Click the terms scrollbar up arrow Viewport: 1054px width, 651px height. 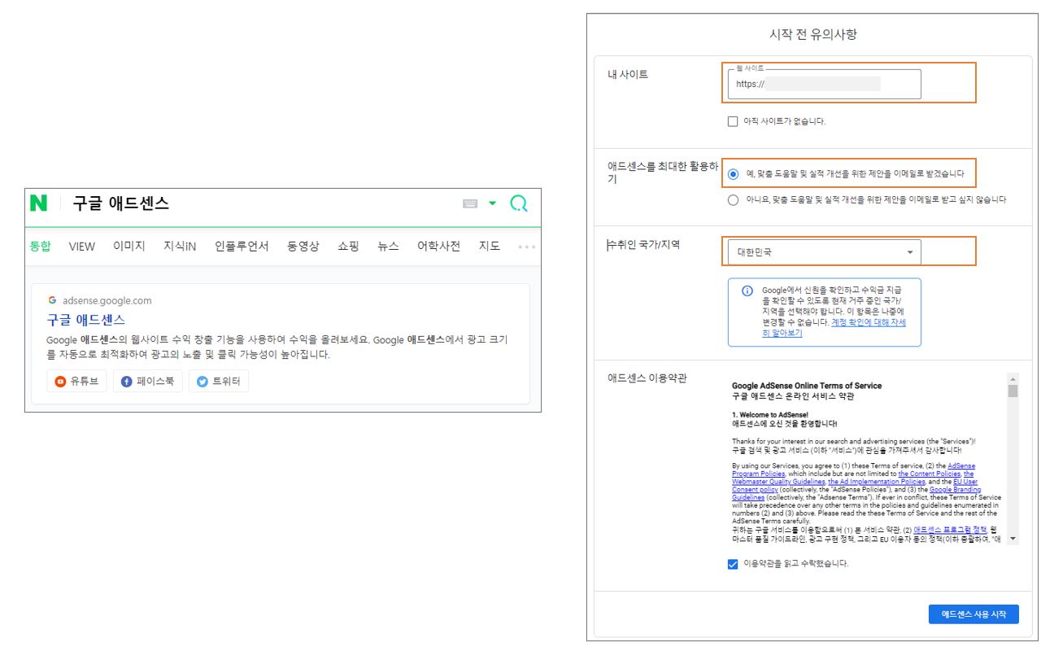pyautogui.click(x=1013, y=378)
